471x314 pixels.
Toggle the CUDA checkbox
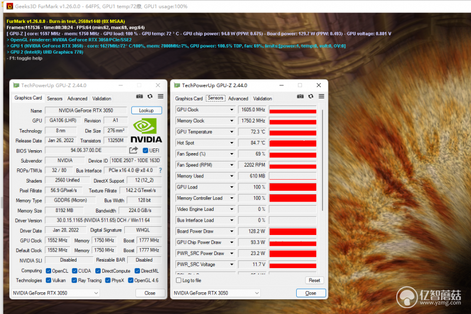(x=75, y=271)
